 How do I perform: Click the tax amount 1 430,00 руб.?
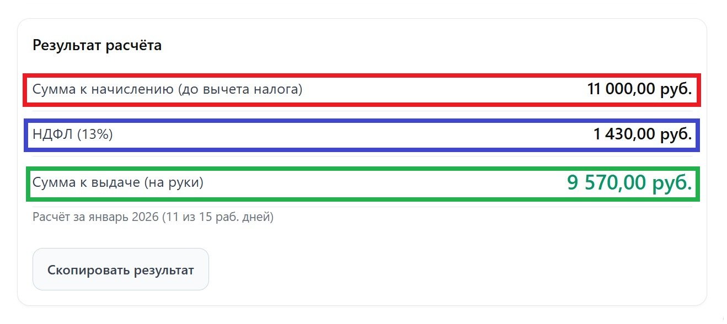[x=644, y=133]
